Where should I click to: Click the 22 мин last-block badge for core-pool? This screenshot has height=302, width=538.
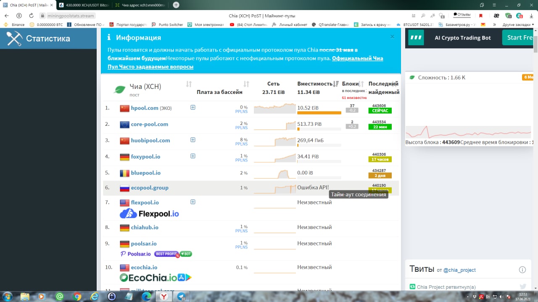click(x=380, y=127)
